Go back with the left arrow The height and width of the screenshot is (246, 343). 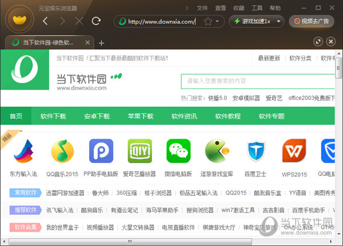point(45,21)
